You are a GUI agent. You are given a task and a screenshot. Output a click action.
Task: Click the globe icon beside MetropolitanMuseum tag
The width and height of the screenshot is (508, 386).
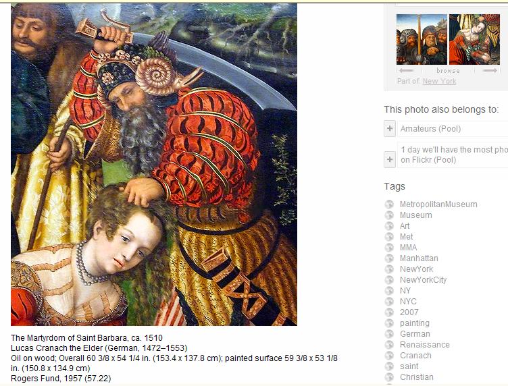[x=389, y=204]
